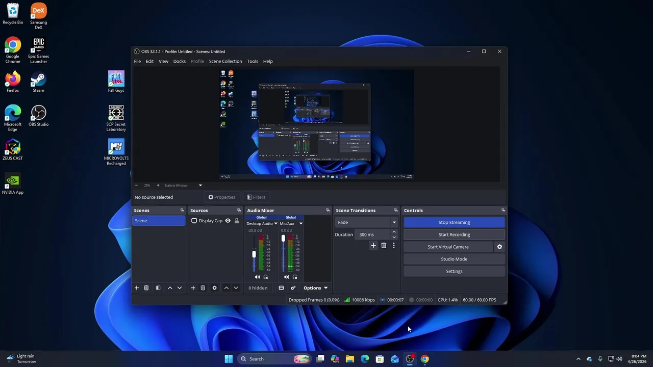Viewport: 653px width, 367px height.
Task: Add a new scene with the plus icon
Action: click(137, 288)
